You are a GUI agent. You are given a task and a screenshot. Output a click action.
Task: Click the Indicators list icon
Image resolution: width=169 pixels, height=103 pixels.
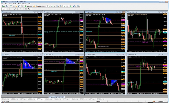tap(71, 6)
